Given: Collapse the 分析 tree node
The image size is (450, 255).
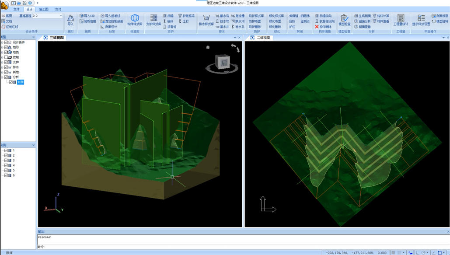Looking at the screenshot, I should point(2,77).
